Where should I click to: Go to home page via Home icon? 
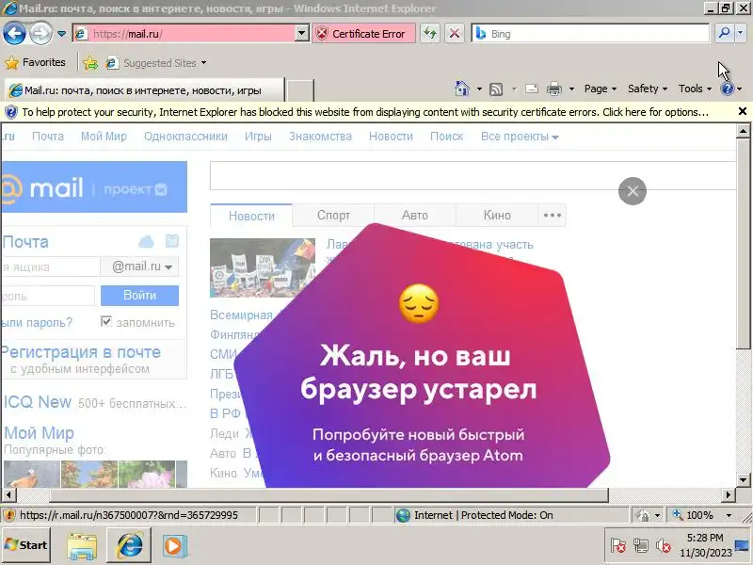click(x=461, y=89)
